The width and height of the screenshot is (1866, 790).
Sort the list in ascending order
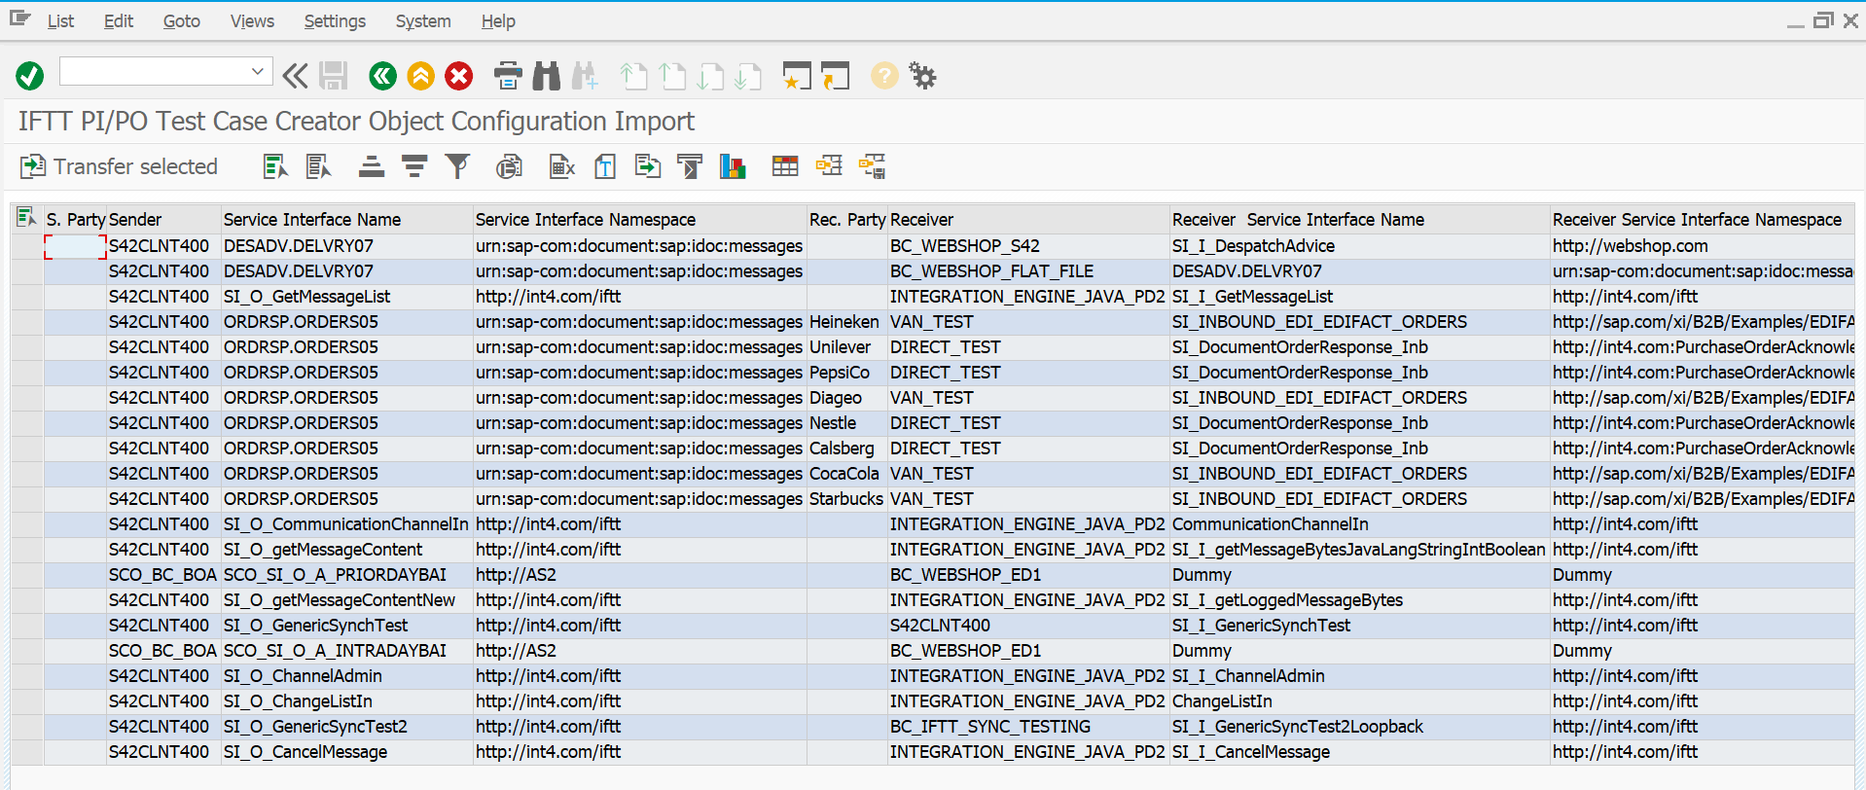pyautogui.click(x=371, y=167)
